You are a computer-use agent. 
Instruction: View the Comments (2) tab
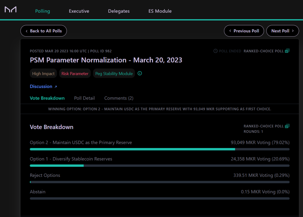pyautogui.click(x=119, y=98)
